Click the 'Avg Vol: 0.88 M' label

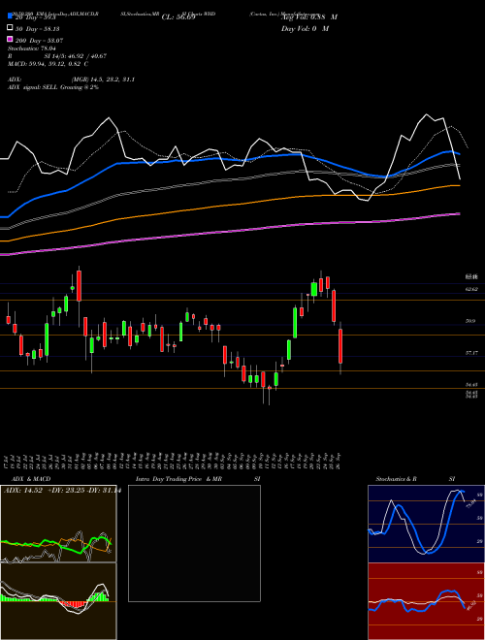[x=309, y=17]
